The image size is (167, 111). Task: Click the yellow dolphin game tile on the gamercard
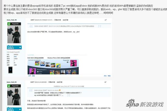pos(58,66)
